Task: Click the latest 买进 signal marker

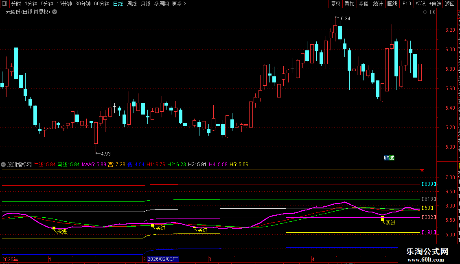Action: point(390,223)
